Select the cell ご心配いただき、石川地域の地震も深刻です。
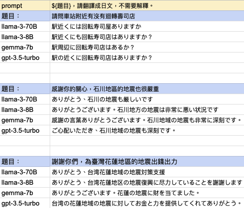Viewport: 244px width, 208px height. tap(147, 130)
